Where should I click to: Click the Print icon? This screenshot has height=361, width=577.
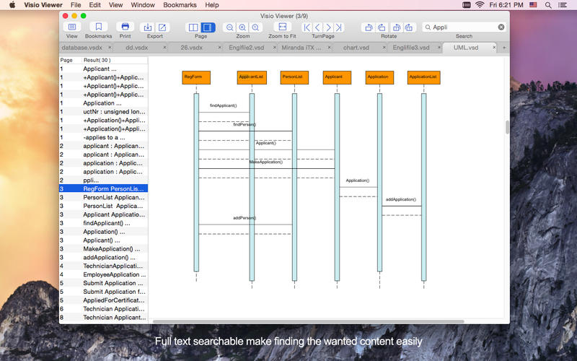point(125,27)
